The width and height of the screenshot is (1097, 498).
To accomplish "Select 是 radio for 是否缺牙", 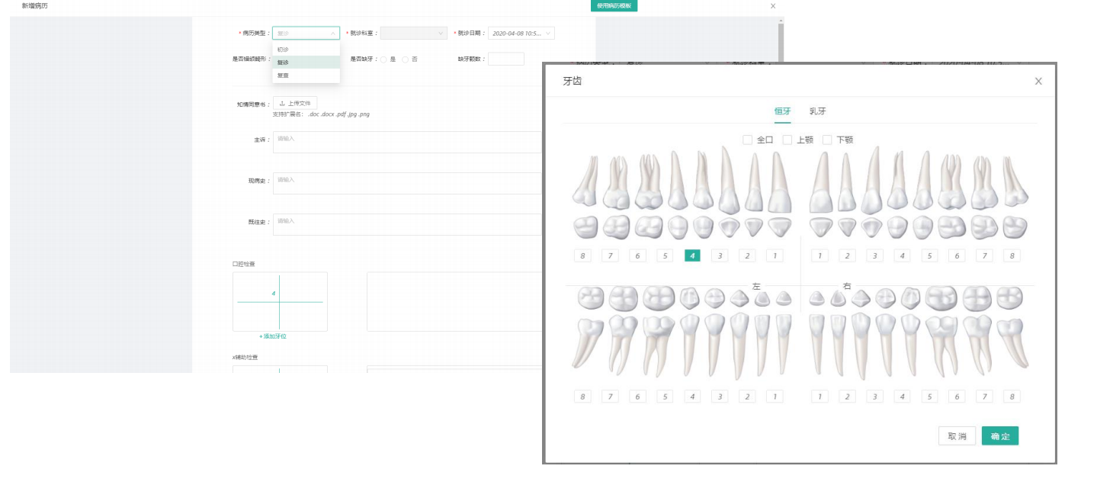I will (383, 59).
